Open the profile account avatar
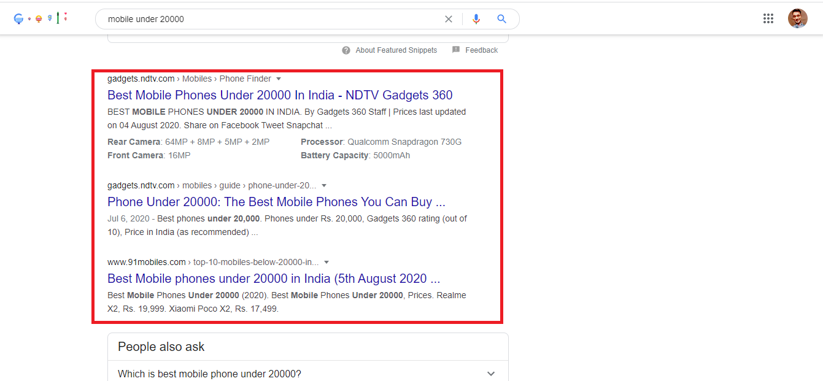This screenshot has height=381, width=823. point(797,18)
